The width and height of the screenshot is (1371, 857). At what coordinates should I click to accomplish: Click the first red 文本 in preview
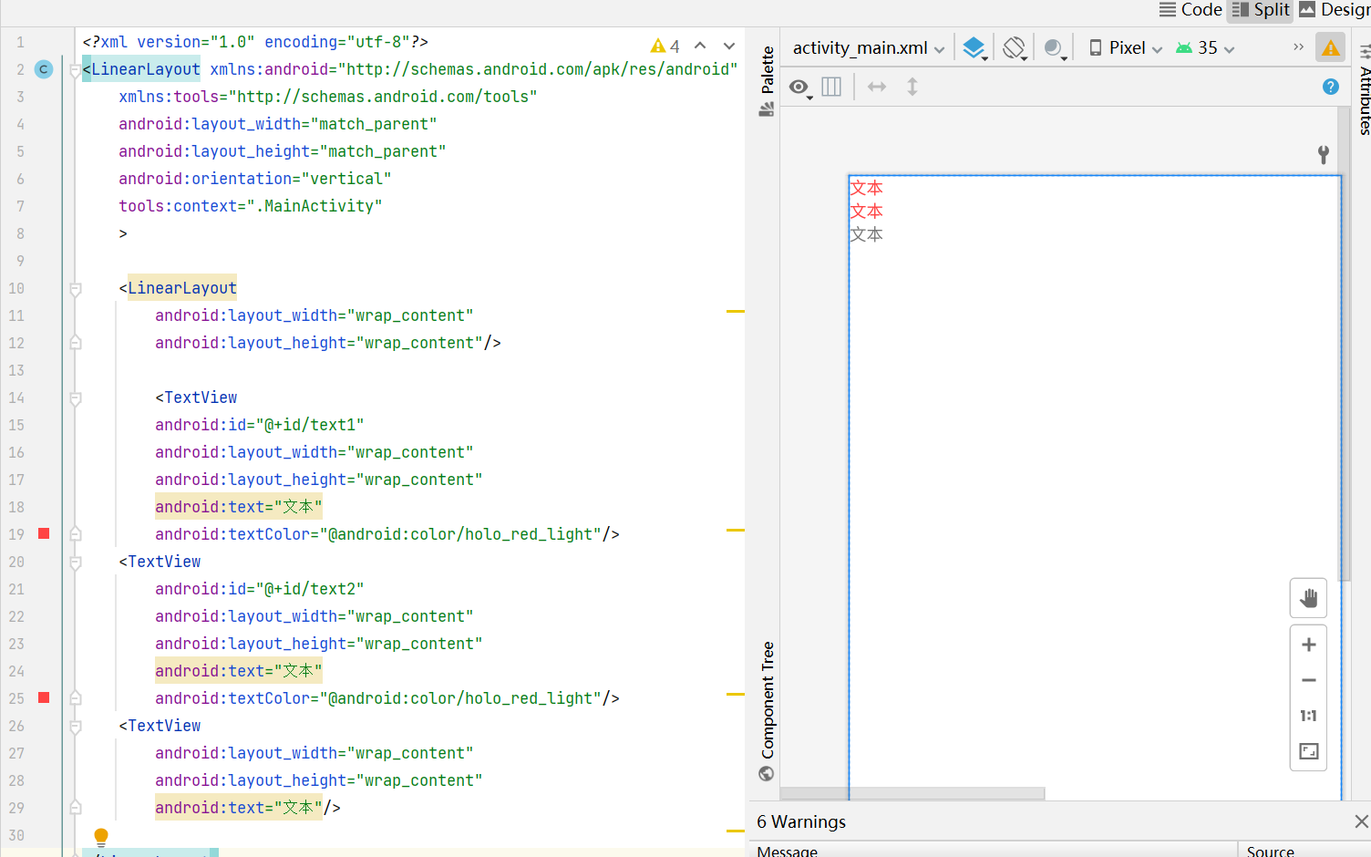click(x=866, y=188)
